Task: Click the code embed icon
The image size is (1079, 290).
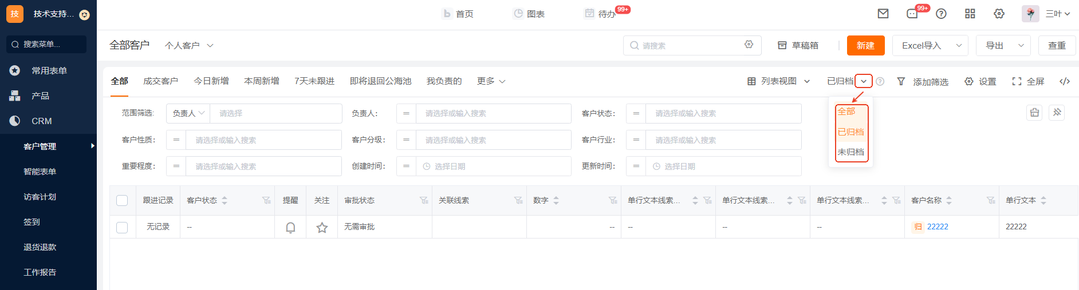Action: click(x=1065, y=81)
